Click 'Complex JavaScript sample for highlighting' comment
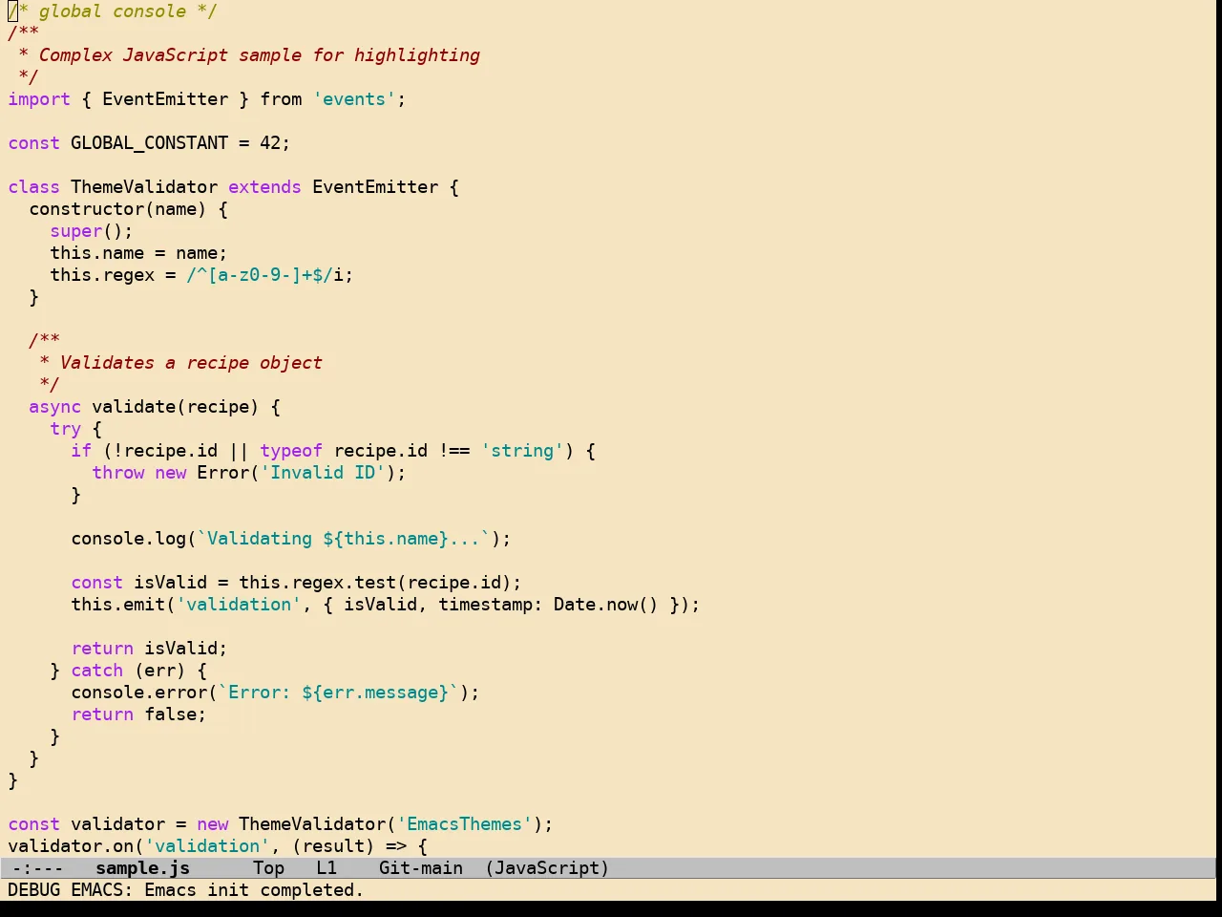The width and height of the screenshot is (1222, 917). [260, 55]
